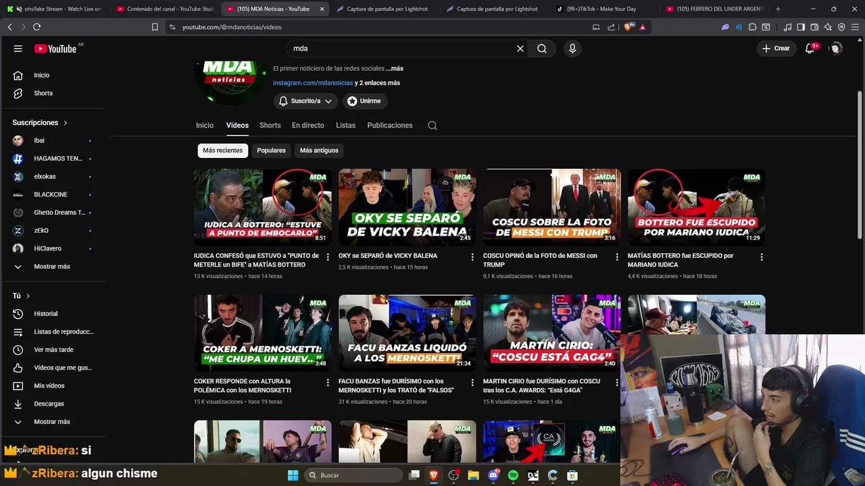Open Windows Start menu
The image size is (865, 486).
point(293,475)
